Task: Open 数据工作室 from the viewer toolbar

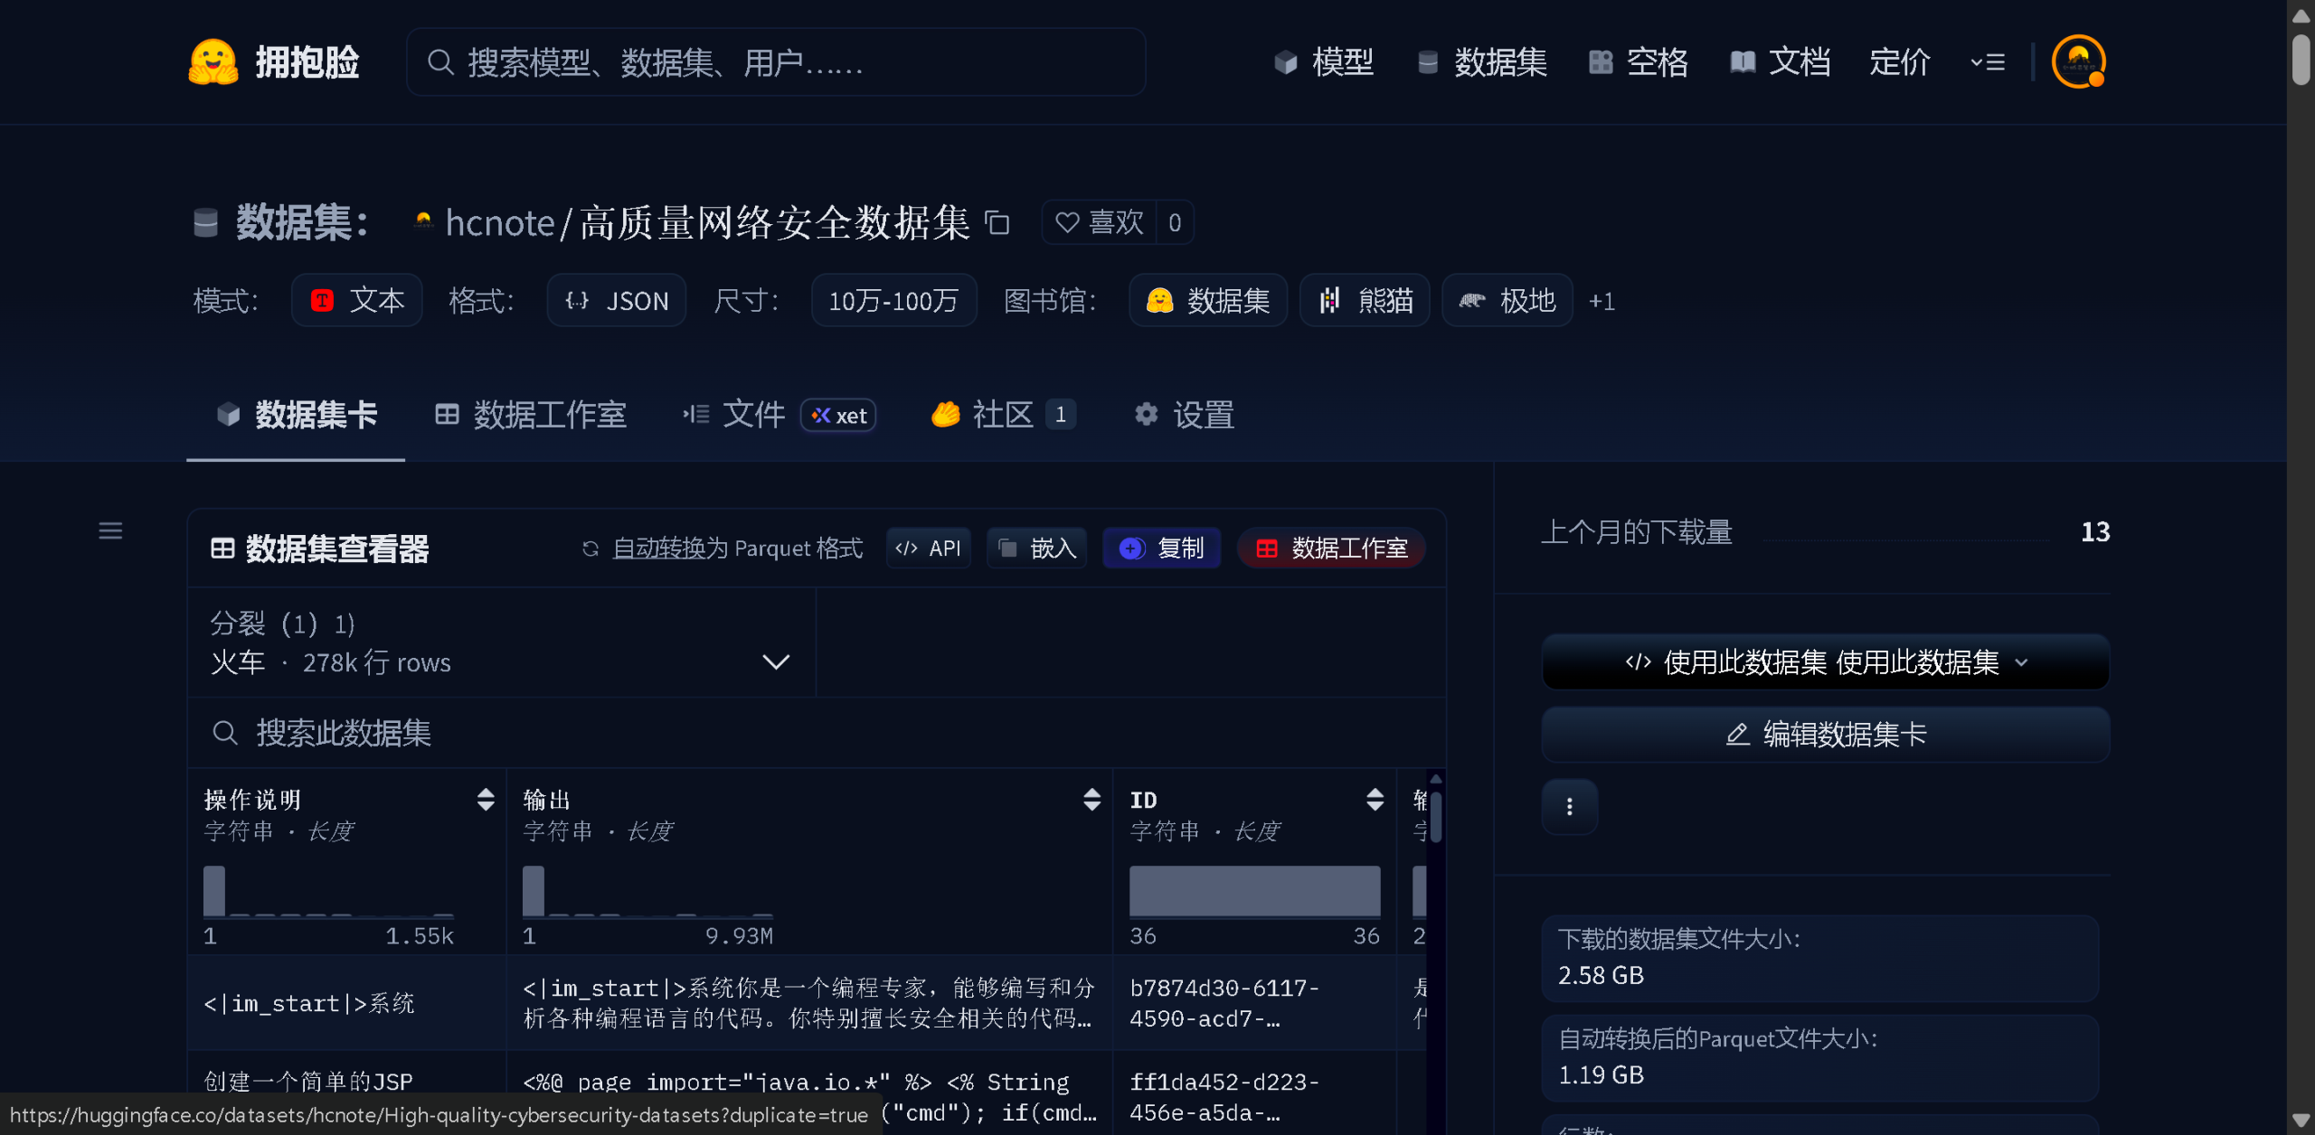Action: [x=1330, y=548]
